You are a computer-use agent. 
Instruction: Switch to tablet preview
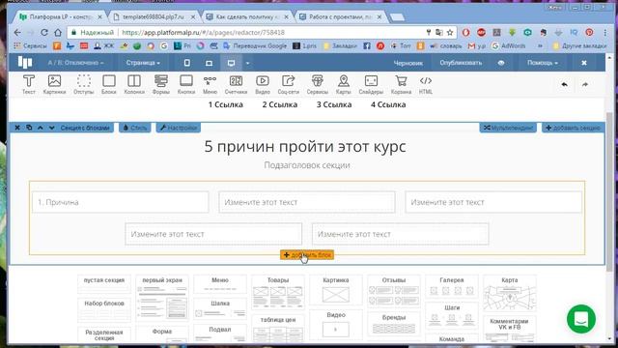(209, 63)
